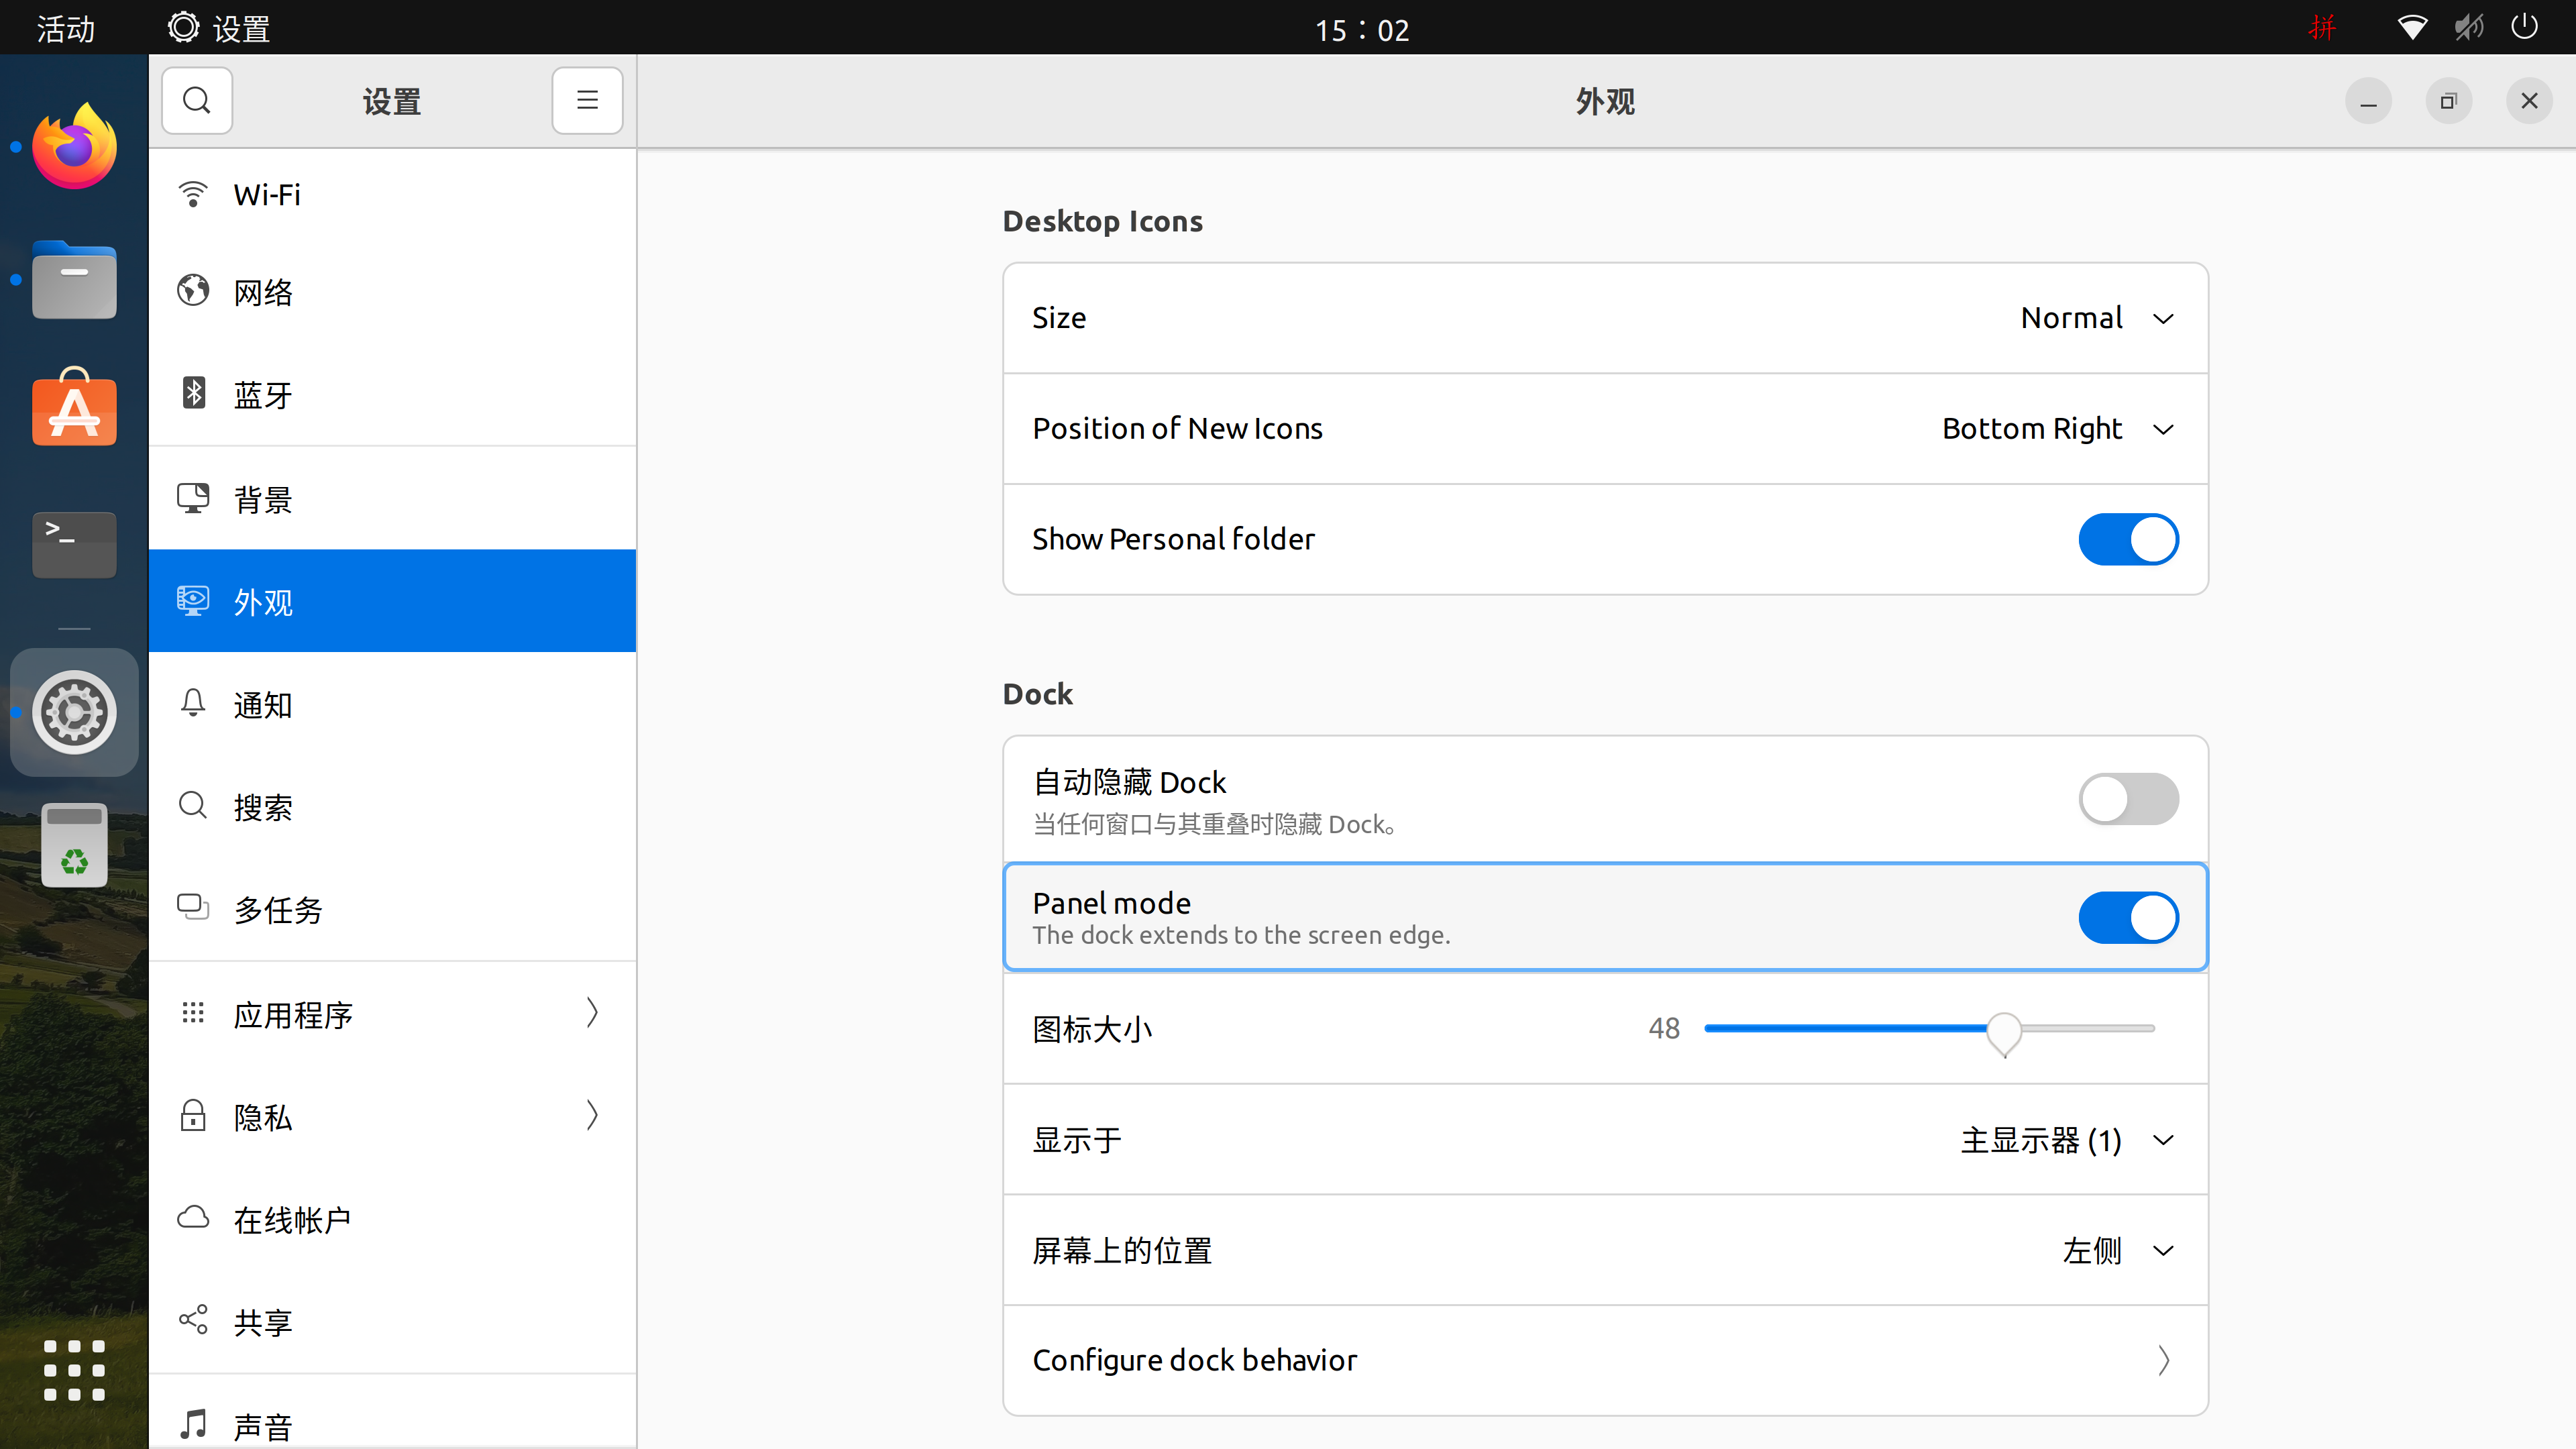Launch Terminal from the dock
This screenshot has width=2576, height=1449.
pos(74,544)
